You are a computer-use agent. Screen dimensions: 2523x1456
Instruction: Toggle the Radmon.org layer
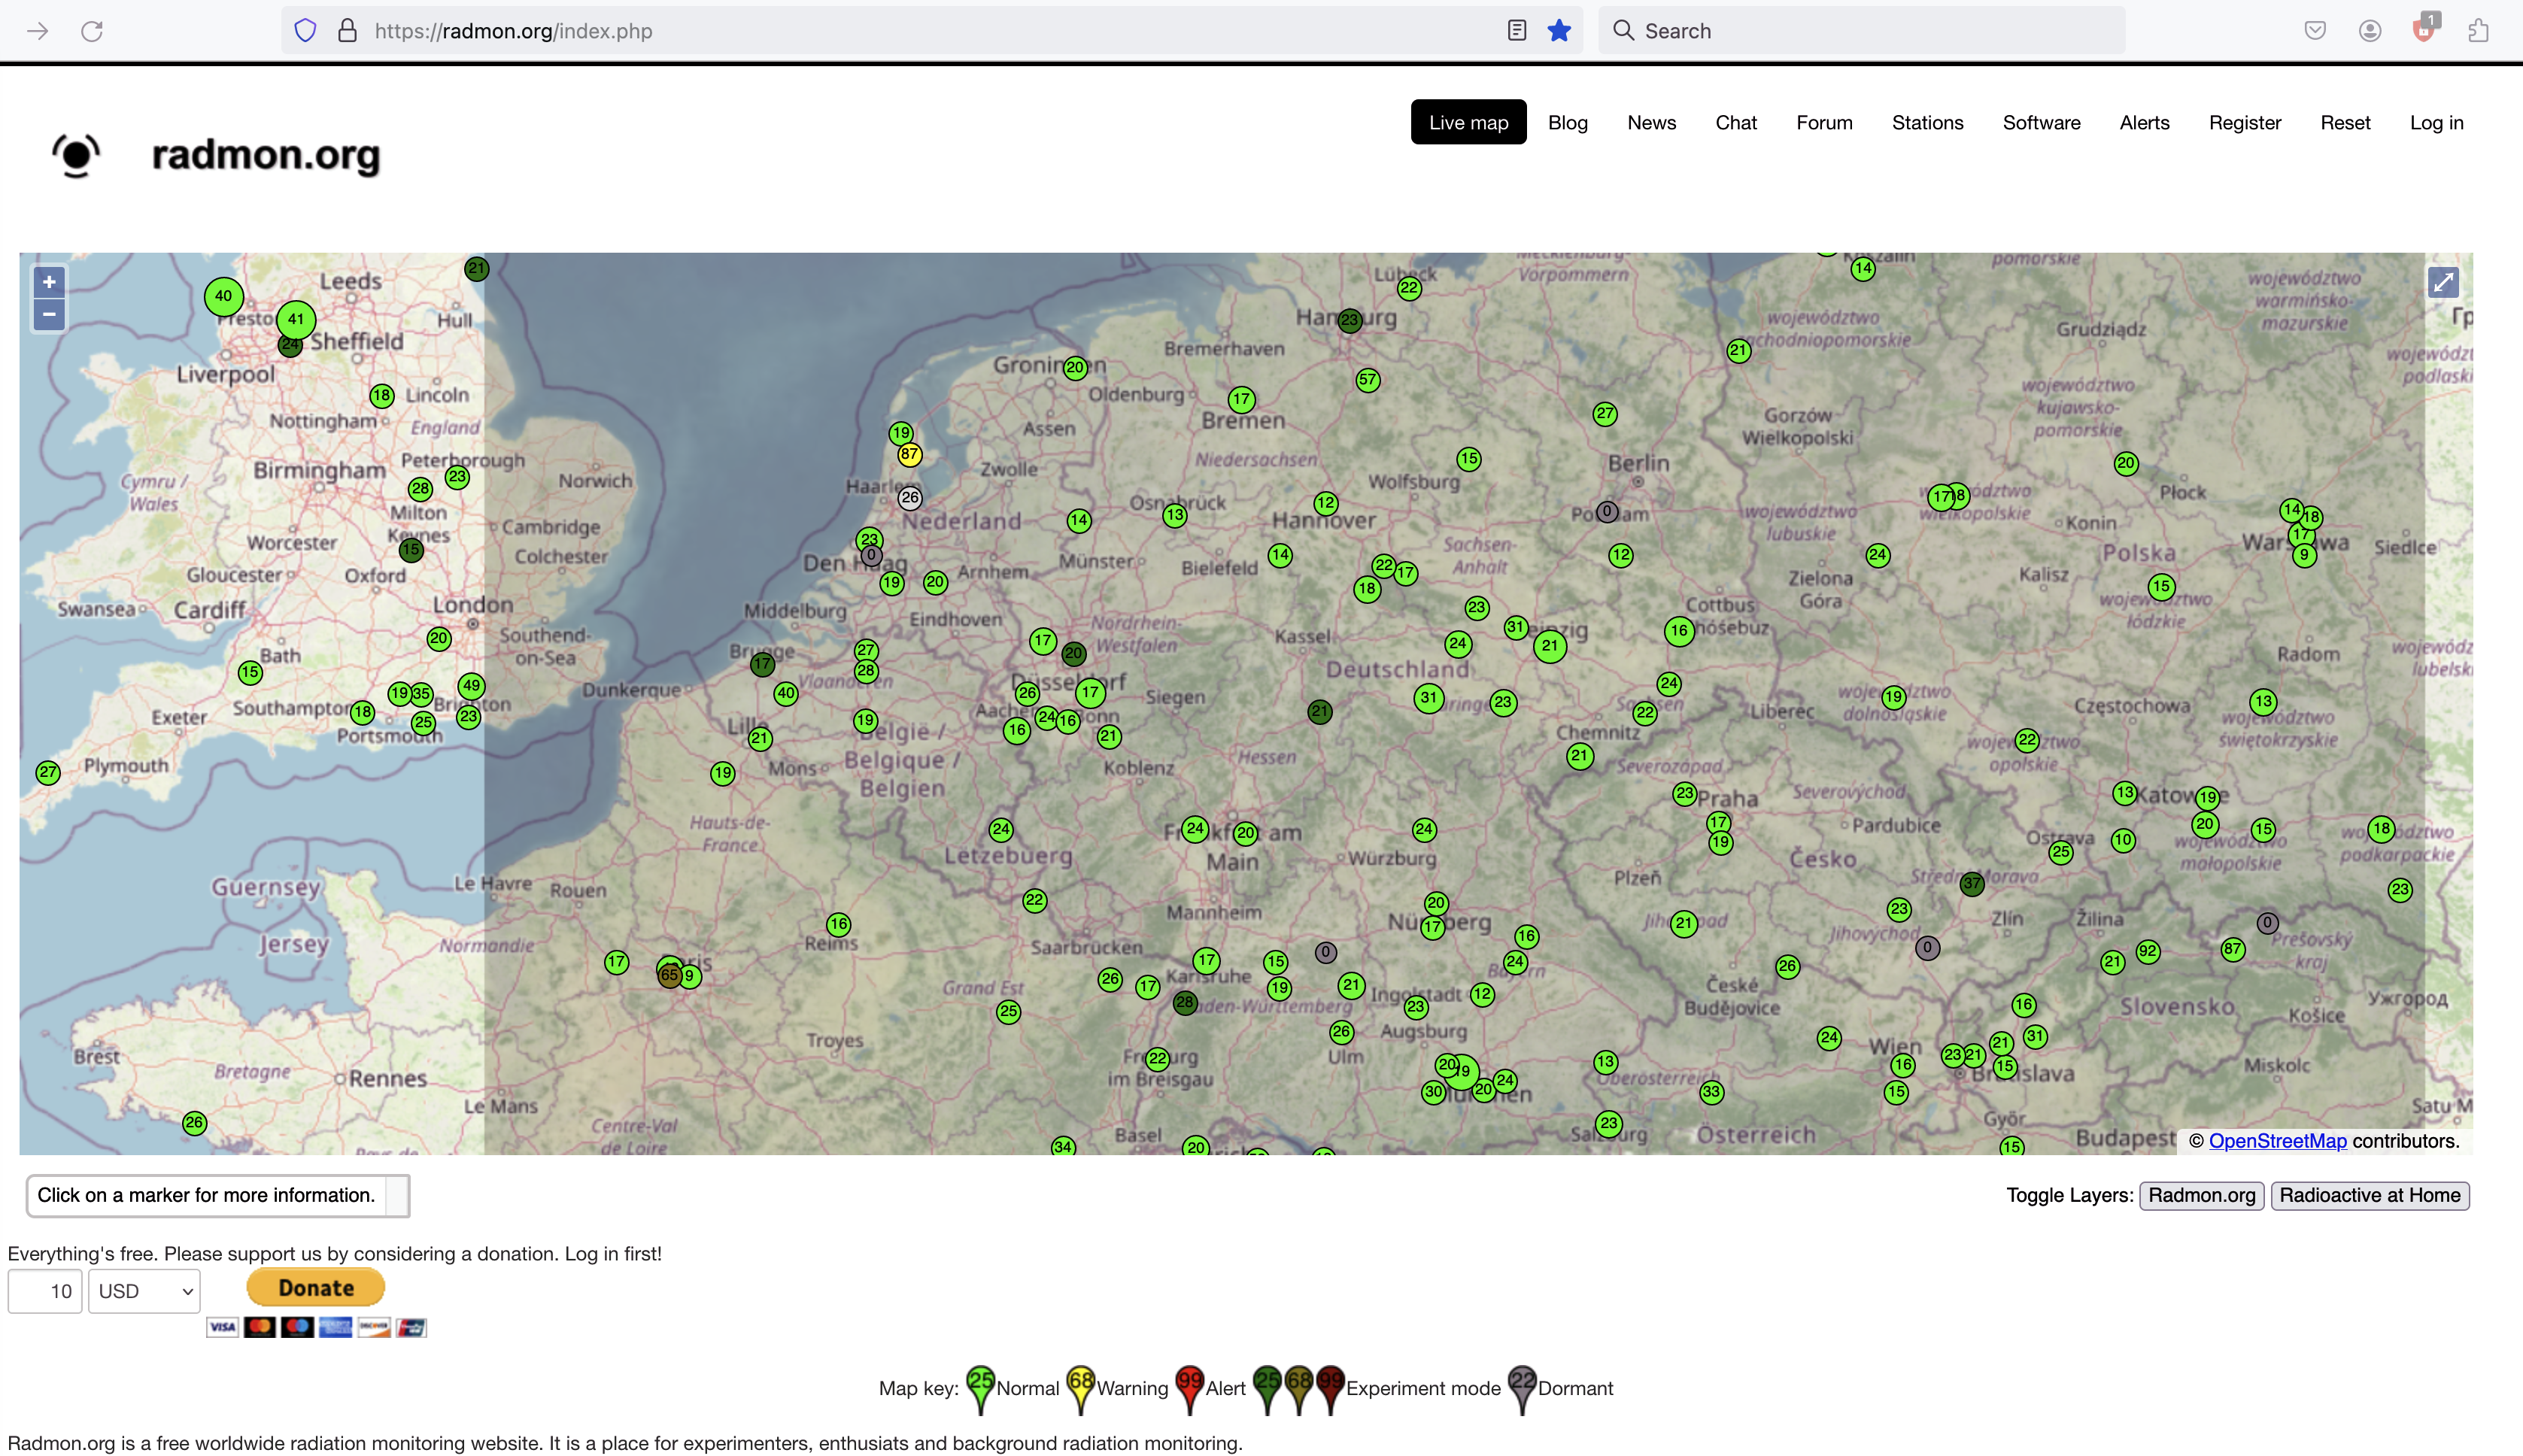[x=2201, y=1195]
